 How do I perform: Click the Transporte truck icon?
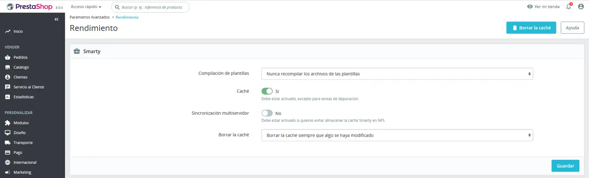(8, 143)
